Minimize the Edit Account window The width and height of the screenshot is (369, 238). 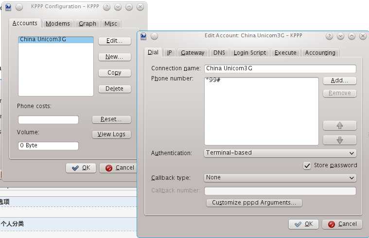click(x=340, y=36)
